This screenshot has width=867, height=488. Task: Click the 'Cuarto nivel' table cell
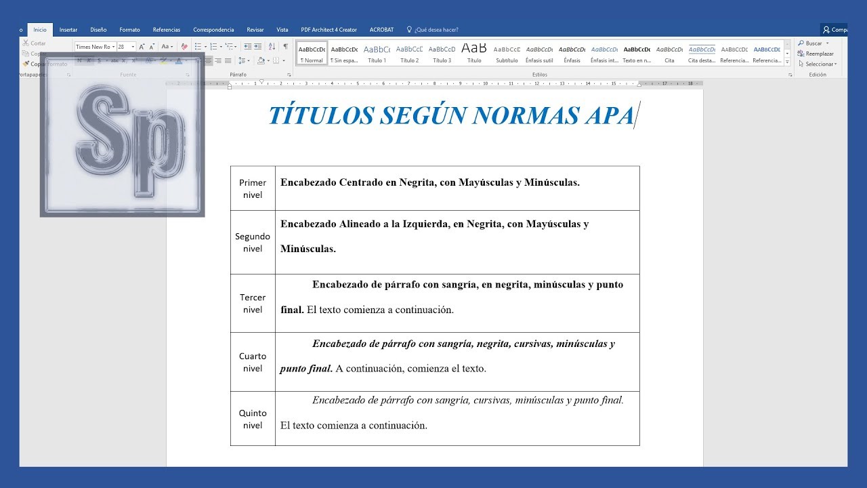pos(253,362)
